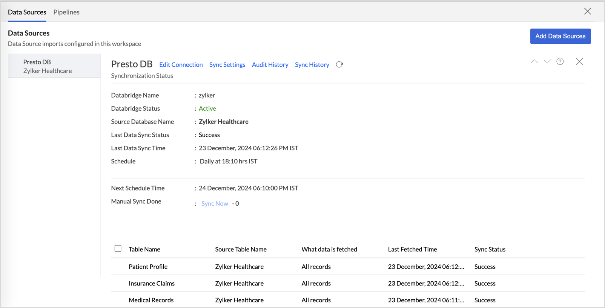Open the Sync Settings link

click(227, 64)
